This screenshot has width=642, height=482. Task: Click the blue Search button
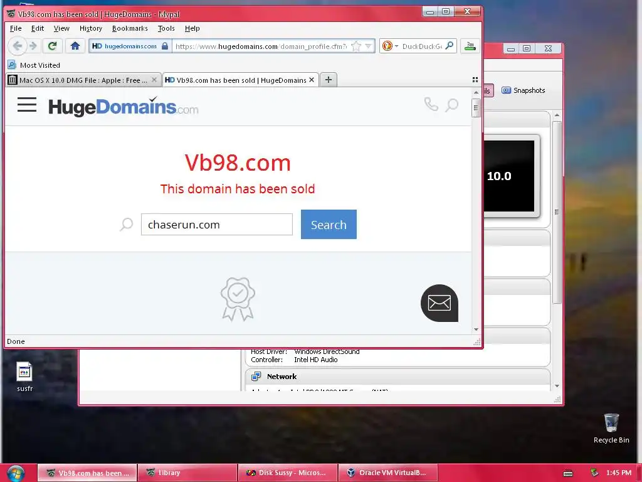(x=329, y=224)
